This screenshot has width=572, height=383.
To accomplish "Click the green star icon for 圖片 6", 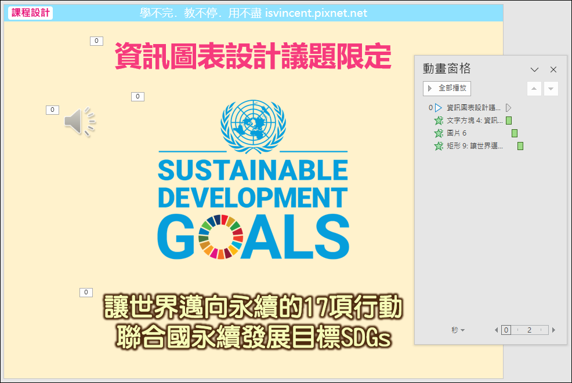I will point(439,133).
